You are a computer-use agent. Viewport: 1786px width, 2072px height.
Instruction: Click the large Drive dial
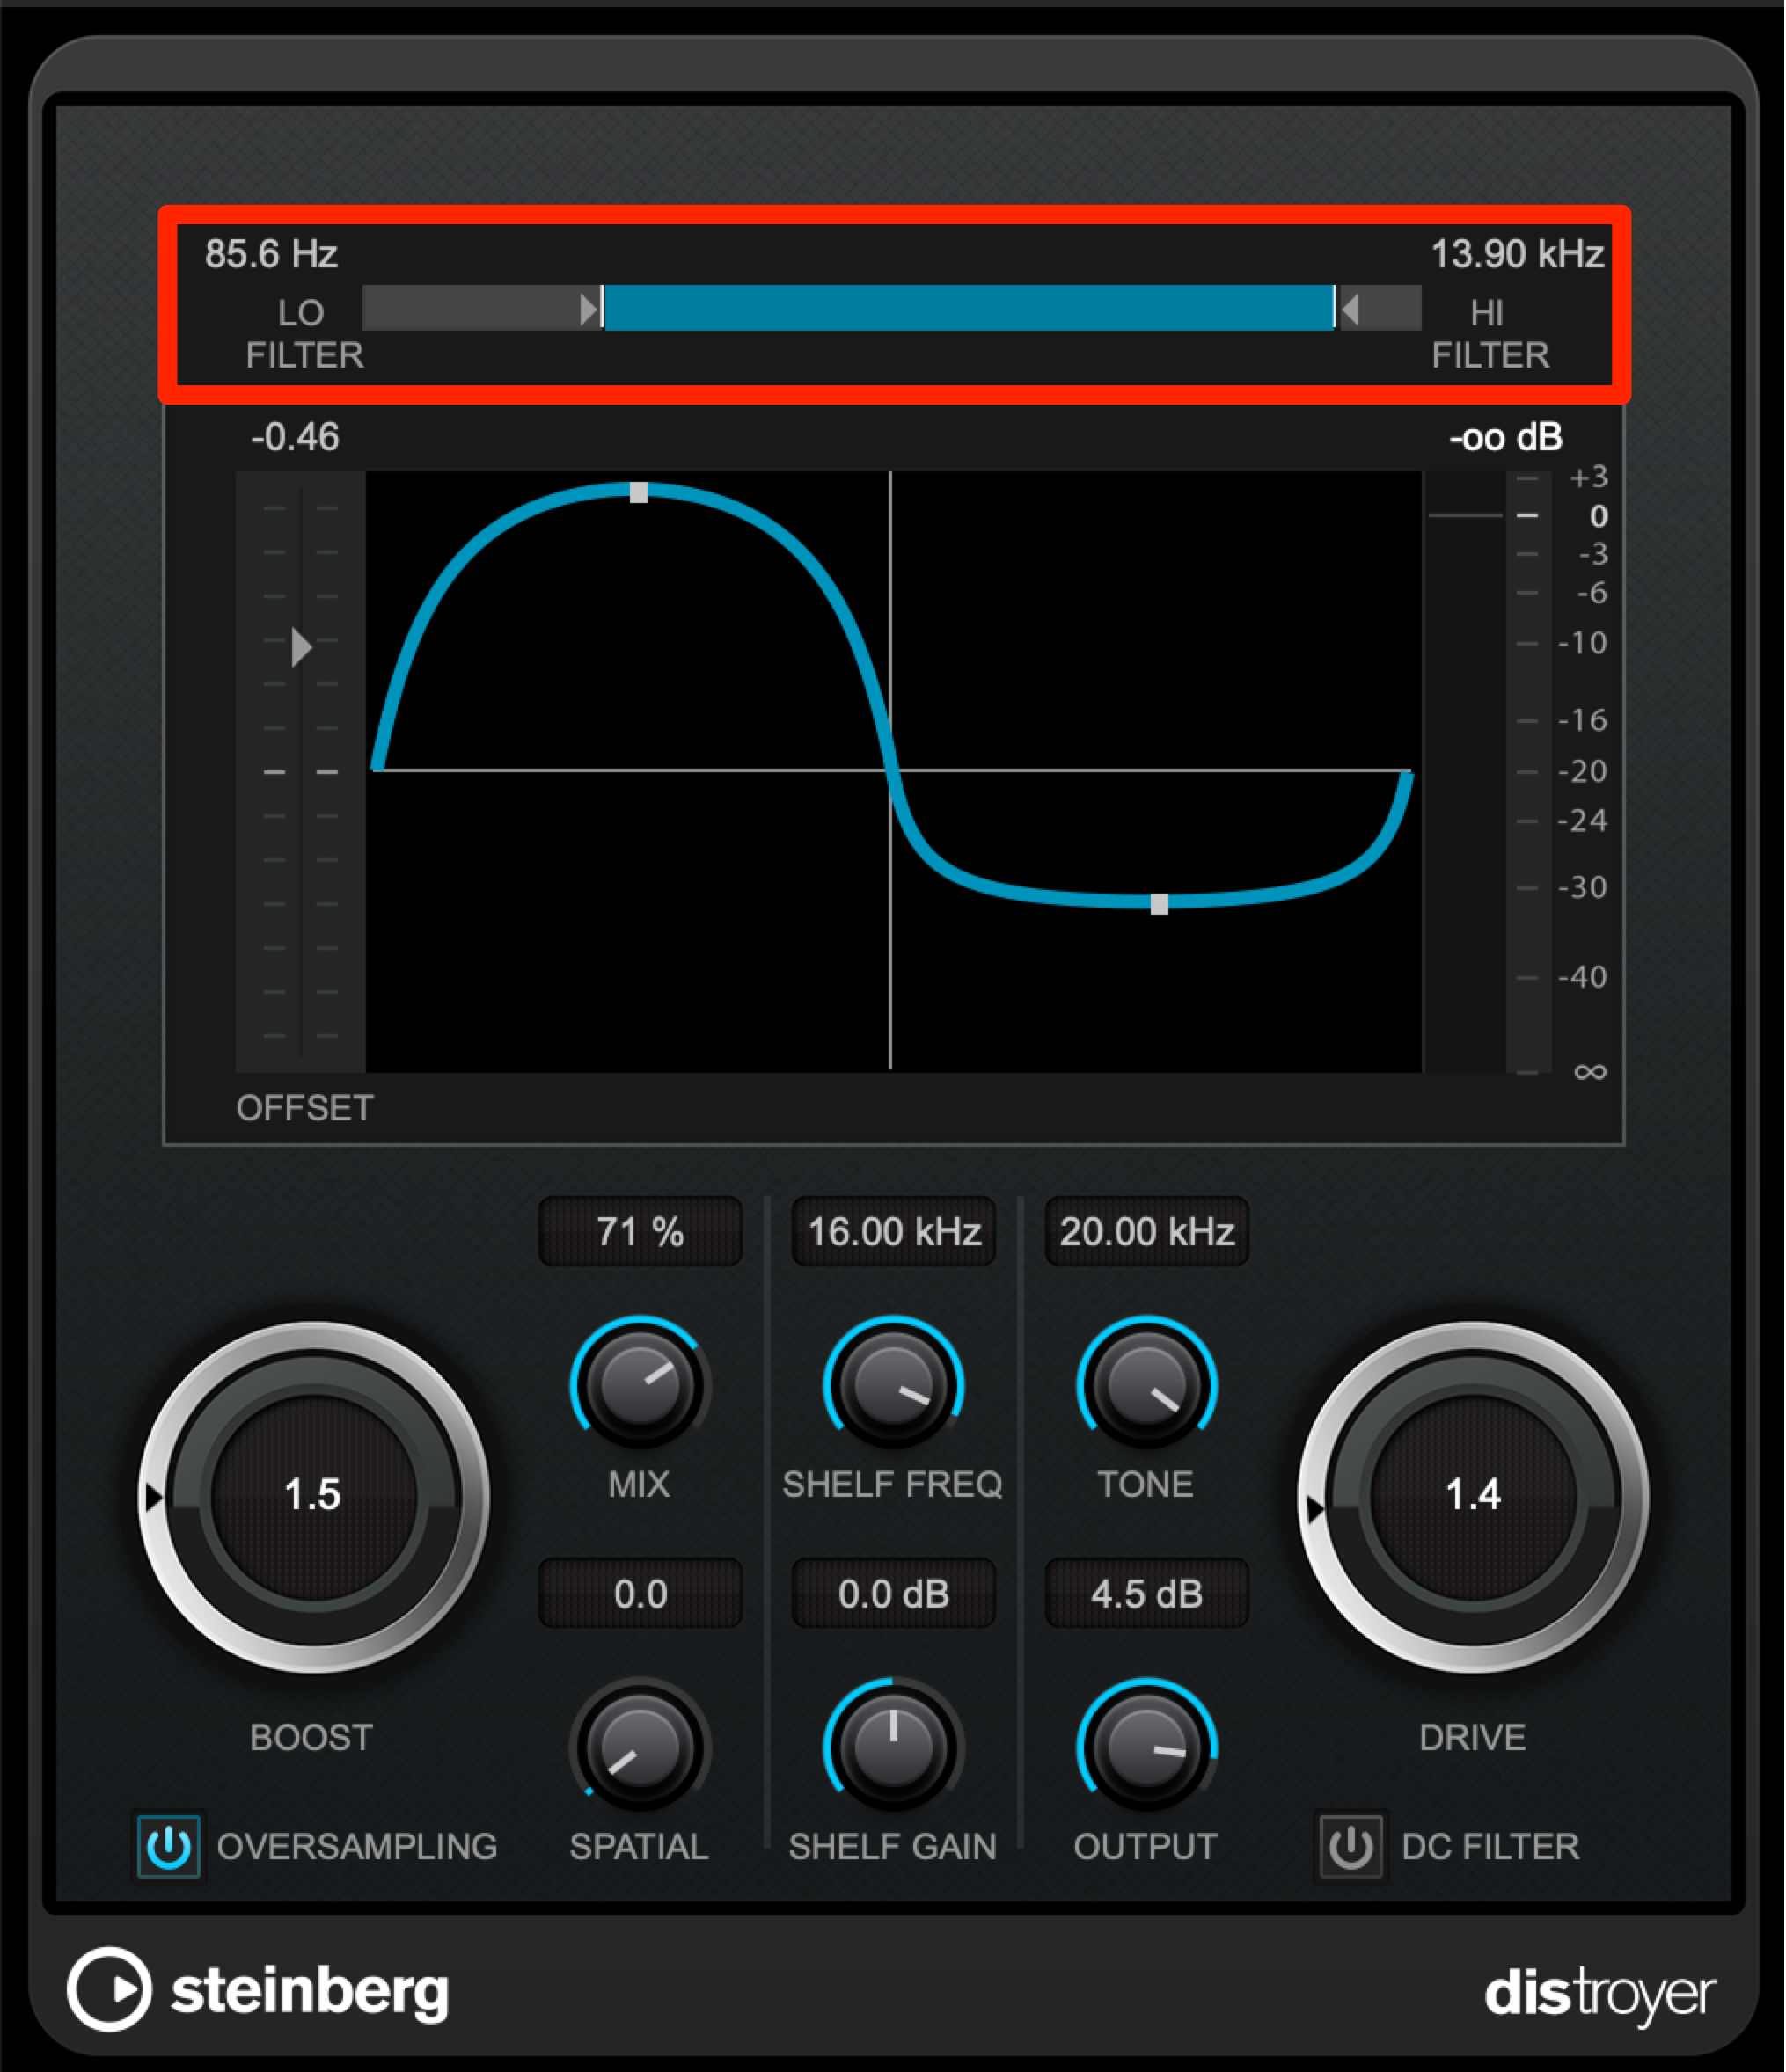pos(1473,1497)
